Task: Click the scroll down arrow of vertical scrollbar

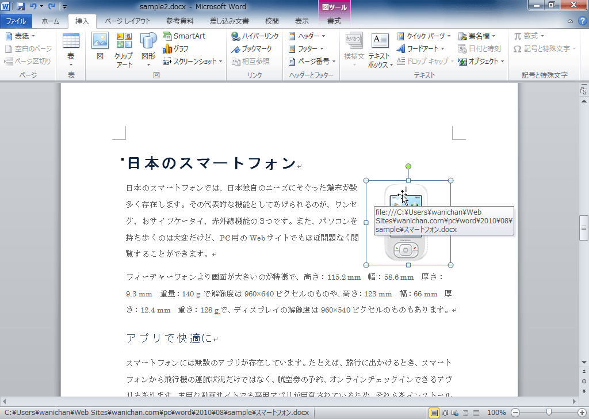Action: (584, 362)
